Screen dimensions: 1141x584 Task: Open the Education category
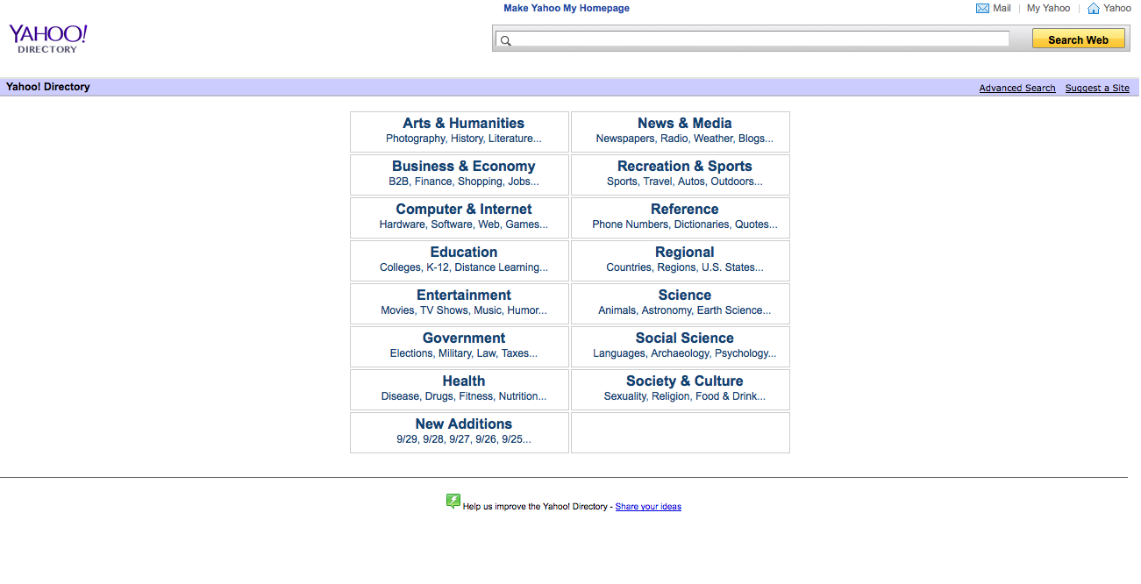[463, 252]
